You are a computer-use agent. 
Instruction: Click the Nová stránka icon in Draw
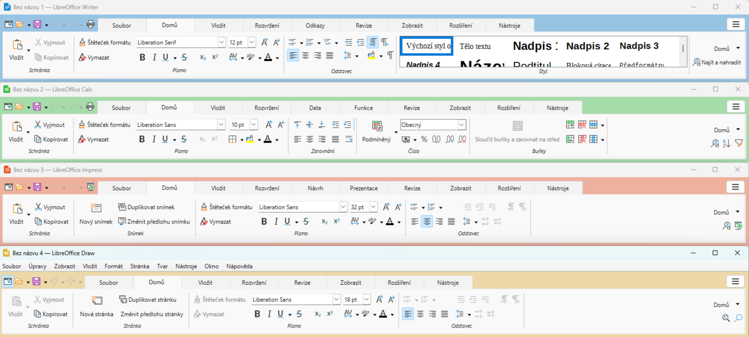(x=97, y=301)
